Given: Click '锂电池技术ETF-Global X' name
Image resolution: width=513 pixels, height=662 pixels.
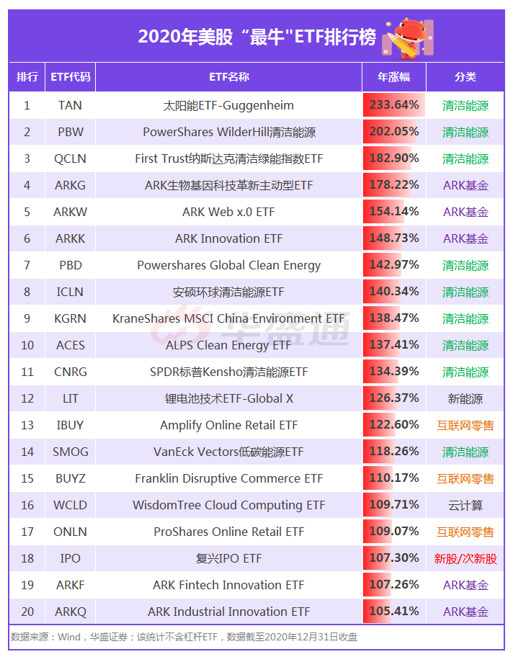Looking at the screenshot, I should 229,398.
